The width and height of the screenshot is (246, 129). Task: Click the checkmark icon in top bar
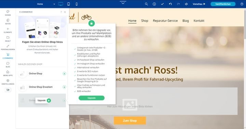point(162,4)
